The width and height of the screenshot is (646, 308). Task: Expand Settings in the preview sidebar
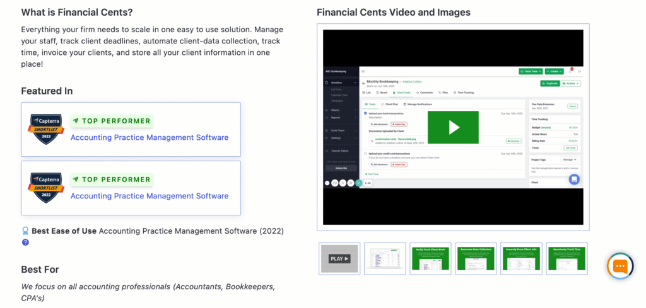click(x=341, y=138)
